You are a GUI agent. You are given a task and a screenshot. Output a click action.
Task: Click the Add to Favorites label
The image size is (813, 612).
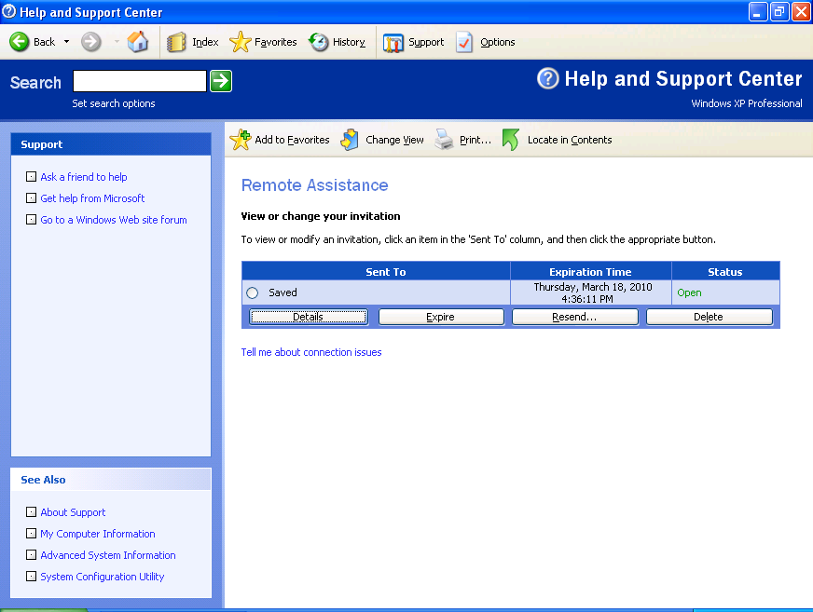coord(292,140)
